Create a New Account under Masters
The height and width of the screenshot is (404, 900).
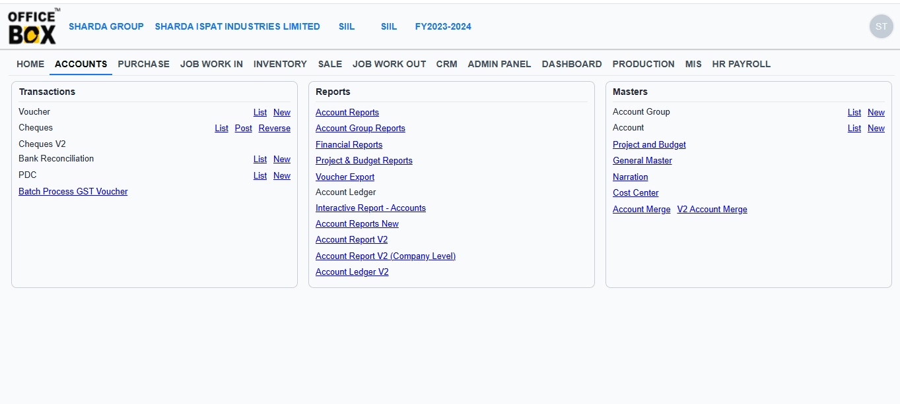[876, 129]
